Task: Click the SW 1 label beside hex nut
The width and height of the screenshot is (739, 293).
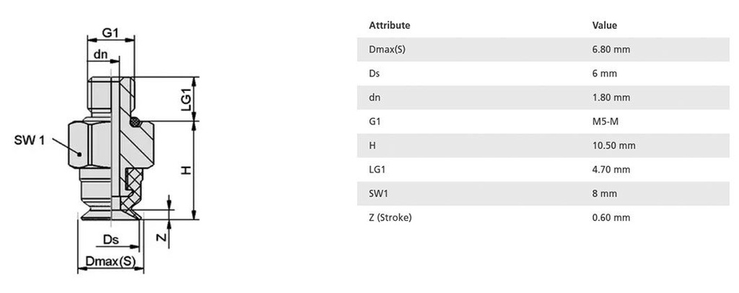Action: click(29, 141)
